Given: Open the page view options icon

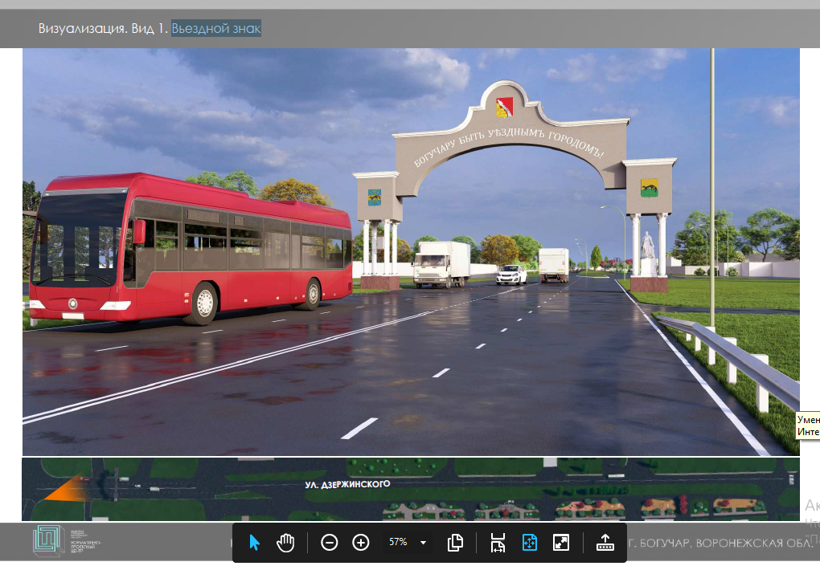Looking at the screenshot, I should [455, 543].
